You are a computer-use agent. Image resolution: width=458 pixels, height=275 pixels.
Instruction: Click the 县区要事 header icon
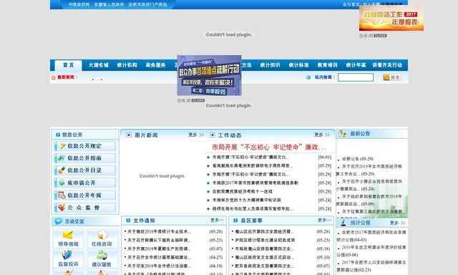[235, 221]
